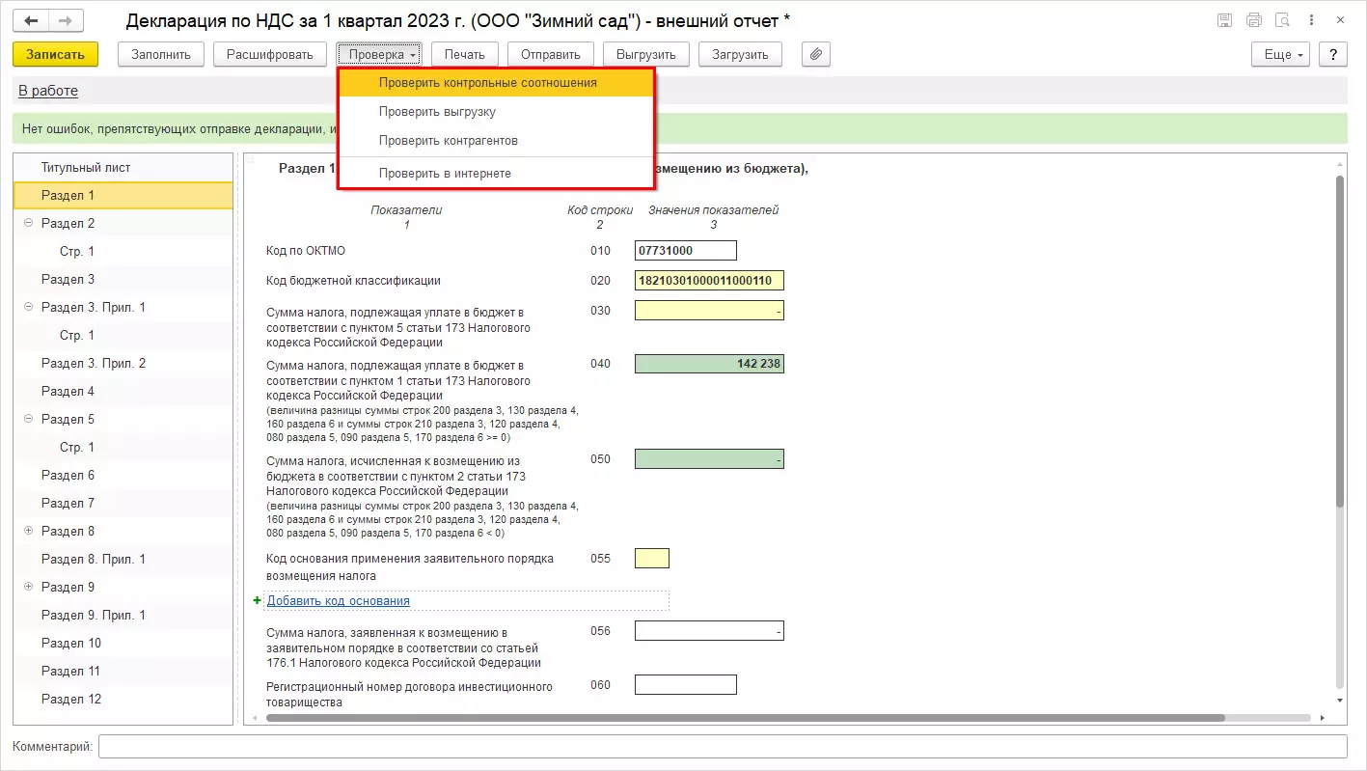
Task: Select Раздел 8 in the section tree
Action: [x=123, y=532]
